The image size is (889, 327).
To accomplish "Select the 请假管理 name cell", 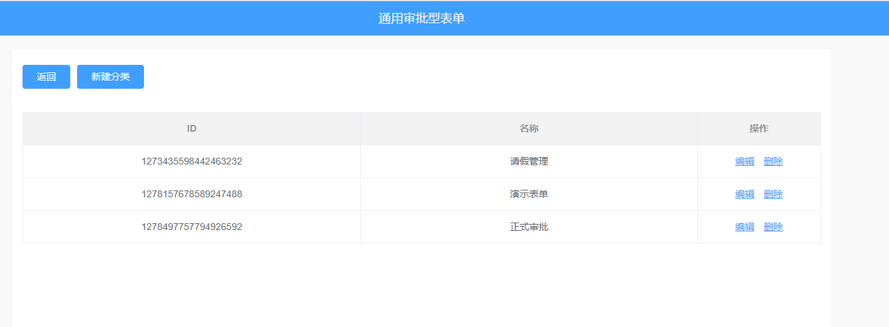I will coord(529,162).
